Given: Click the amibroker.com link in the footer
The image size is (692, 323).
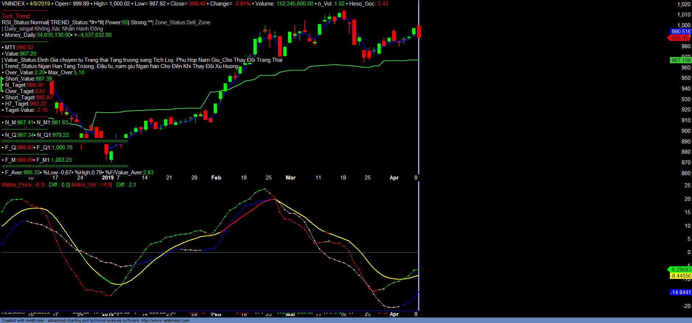Looking at the screenshot, I should point(165,320).
